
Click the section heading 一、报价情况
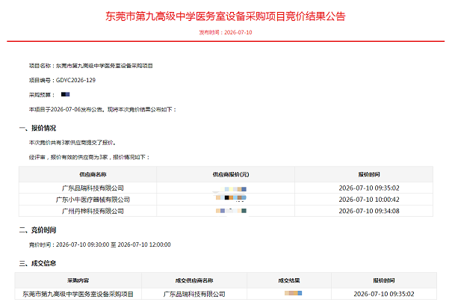[x=37, y=128]
